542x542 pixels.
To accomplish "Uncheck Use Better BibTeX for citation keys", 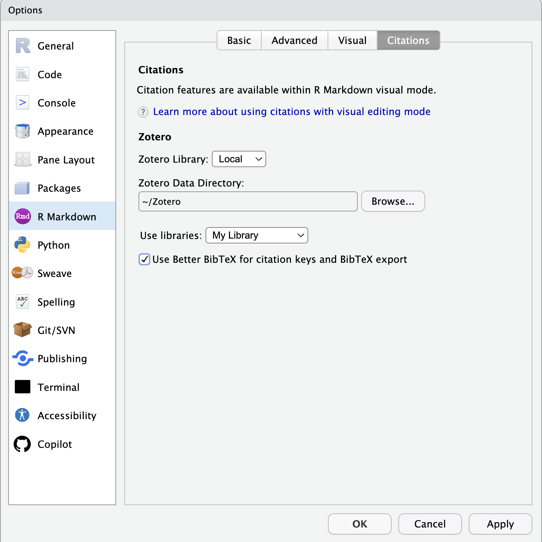I will [x=144, y=259].
